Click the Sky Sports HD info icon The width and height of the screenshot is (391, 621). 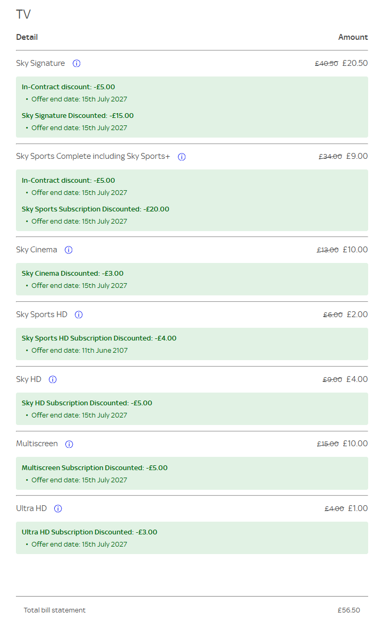point(79,315)
